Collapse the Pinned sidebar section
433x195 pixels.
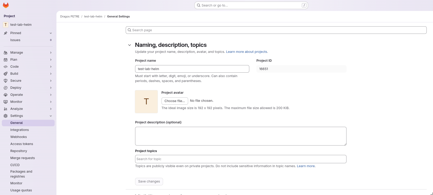click(x=51, y=33)
